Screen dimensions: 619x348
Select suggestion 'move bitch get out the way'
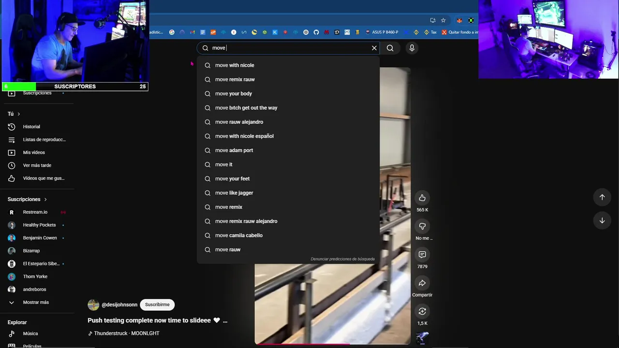point(288,108)
